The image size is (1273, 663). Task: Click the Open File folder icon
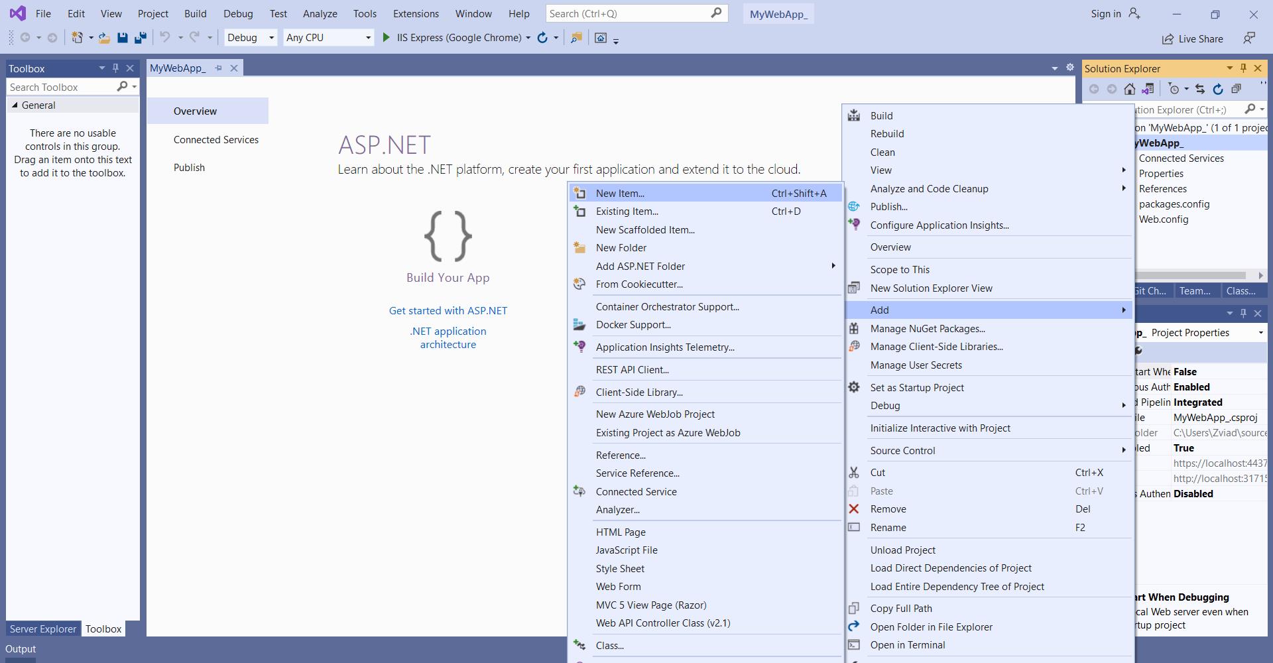(x=104, y=38)
